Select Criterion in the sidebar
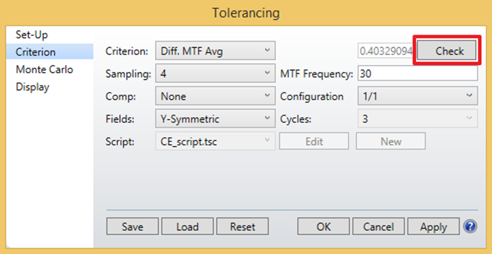The image size is (492, 254). (36, 52)
